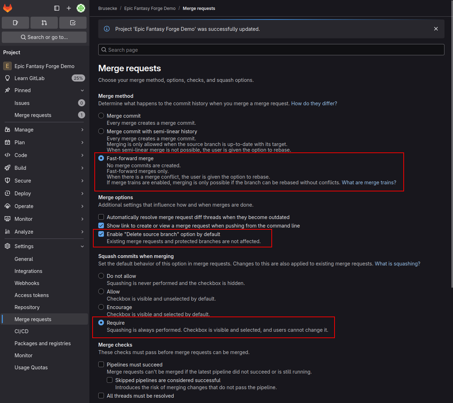Select the Do not allow squash option
Screen dimensions: 453x403
pyautogui.click(x=101, y=276)
